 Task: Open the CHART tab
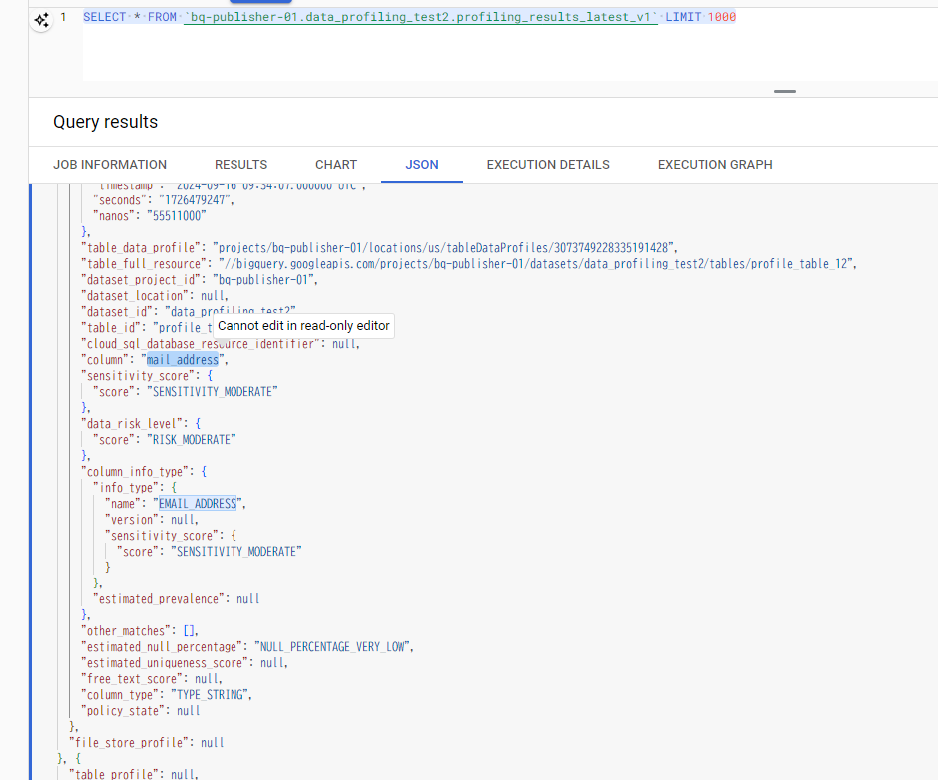click(336, 165)
